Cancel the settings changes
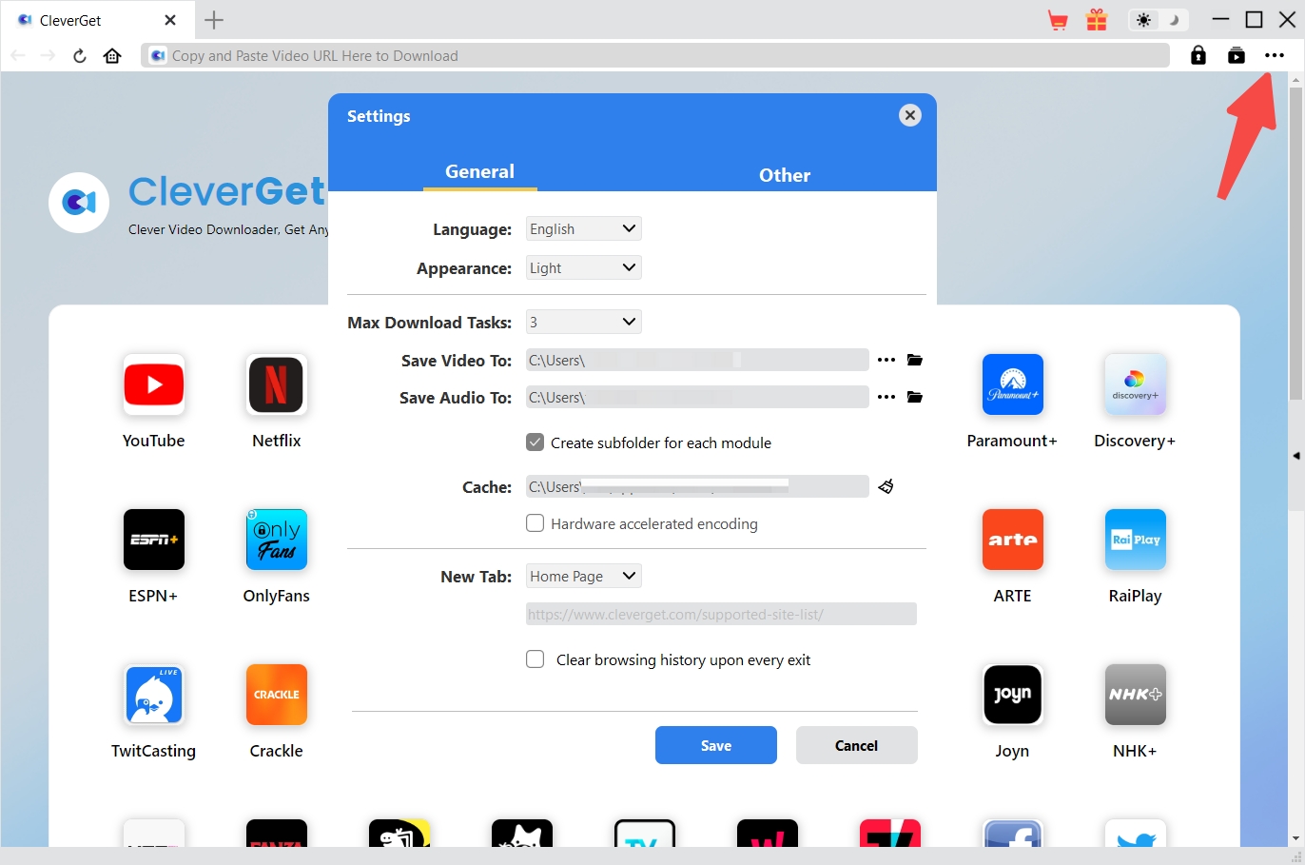The height and width of the screenshot is (865, 1305). 857,745
